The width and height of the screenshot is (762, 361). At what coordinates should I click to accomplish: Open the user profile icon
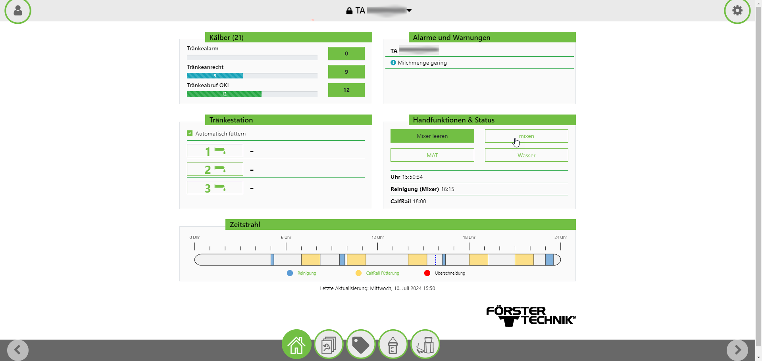[18, 11]
